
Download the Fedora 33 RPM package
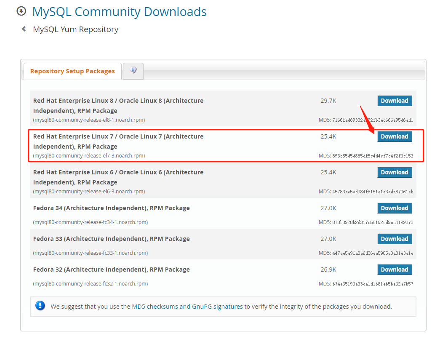click(x=395, y=239)
